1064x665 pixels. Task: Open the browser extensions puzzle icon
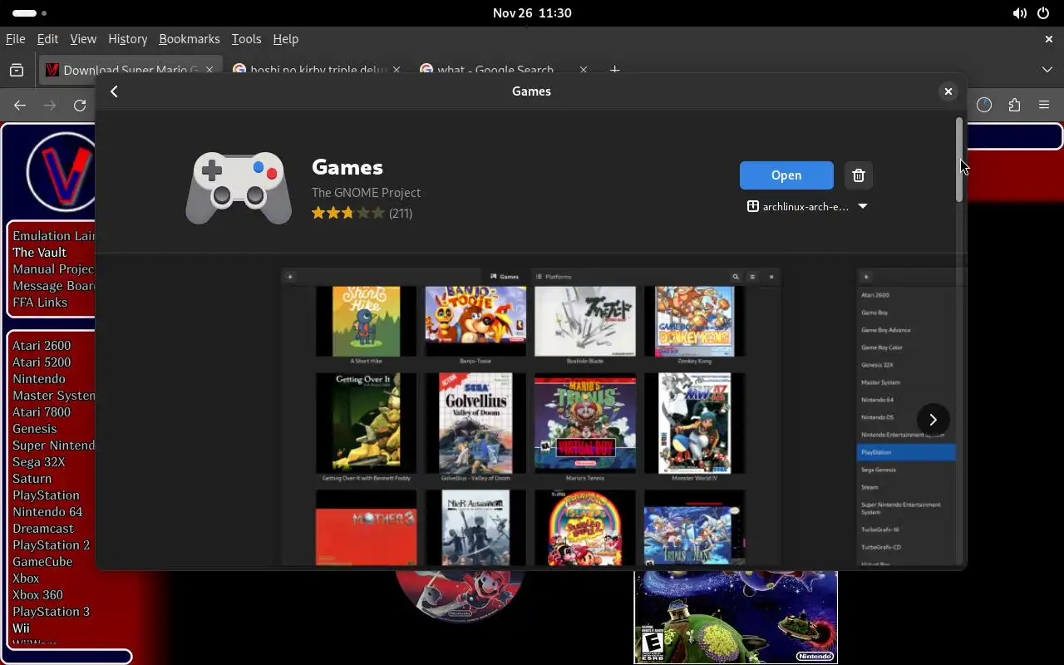[x=1014, y=105]
